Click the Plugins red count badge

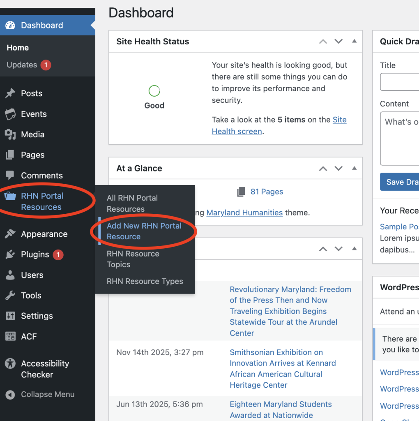(x=58, y=254)
